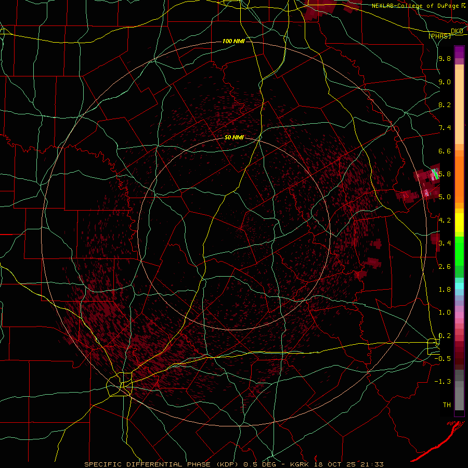Click the 9.0 scale value
468x468 pixels.
pyautogui.click(x=445, y=82)
